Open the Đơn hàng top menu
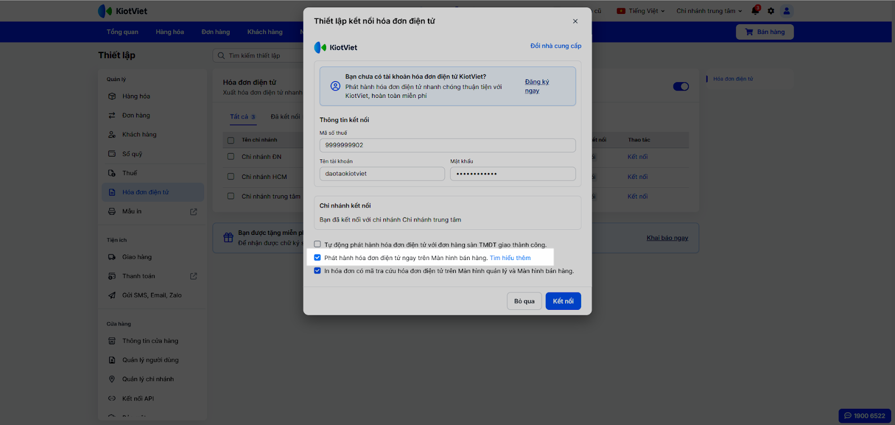The image size is (895, 425). tap(216, 32)
